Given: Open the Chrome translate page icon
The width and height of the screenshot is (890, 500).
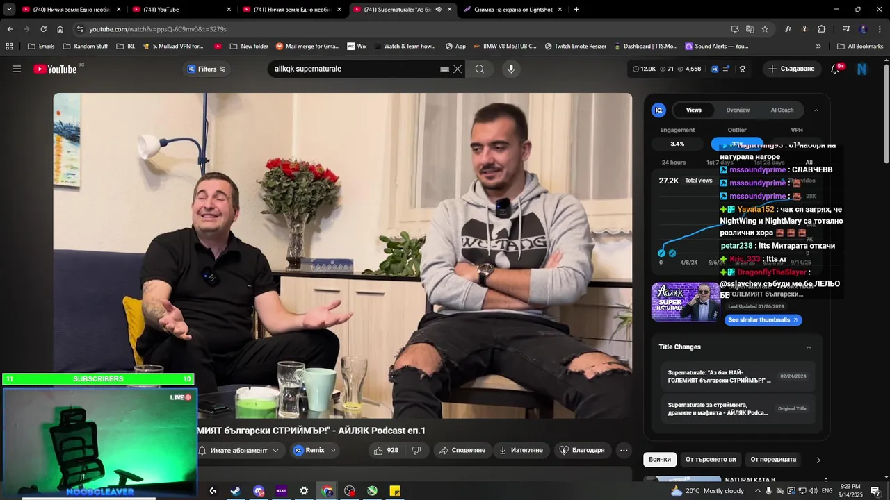Looking at the screenshot, I should 750,29.
